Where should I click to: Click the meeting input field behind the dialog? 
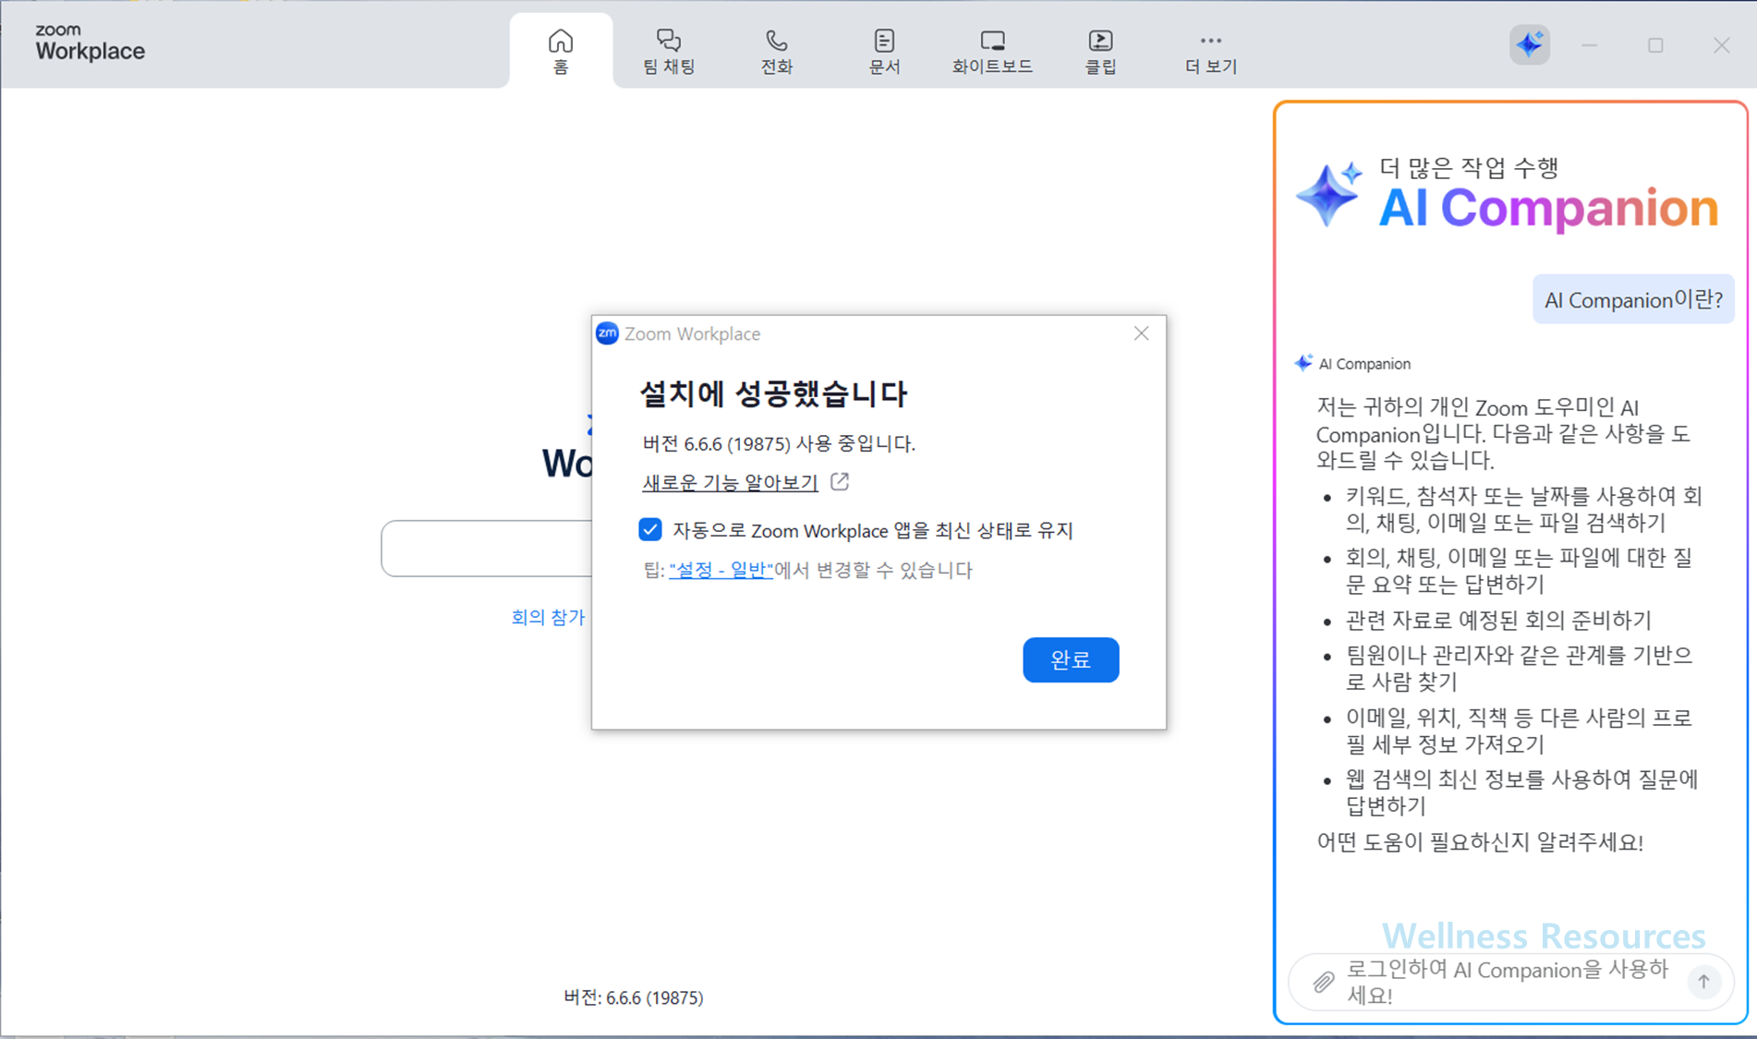click(487, 549)
